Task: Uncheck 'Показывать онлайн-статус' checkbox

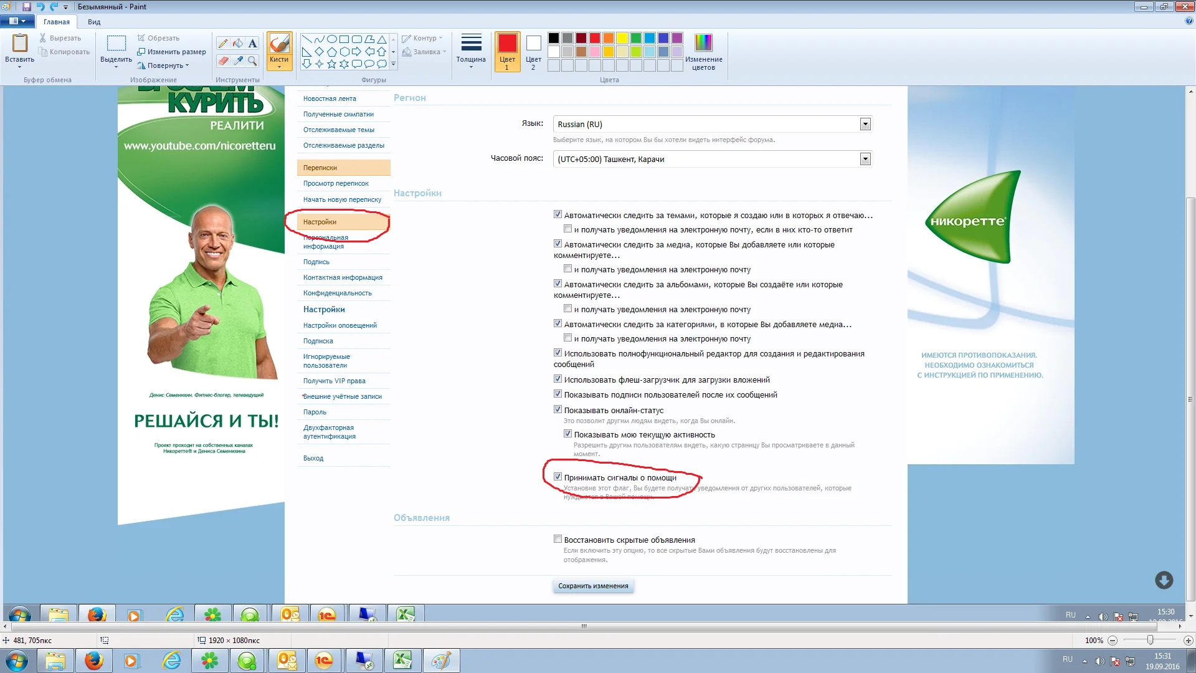Action: click(x=558, y=409)
